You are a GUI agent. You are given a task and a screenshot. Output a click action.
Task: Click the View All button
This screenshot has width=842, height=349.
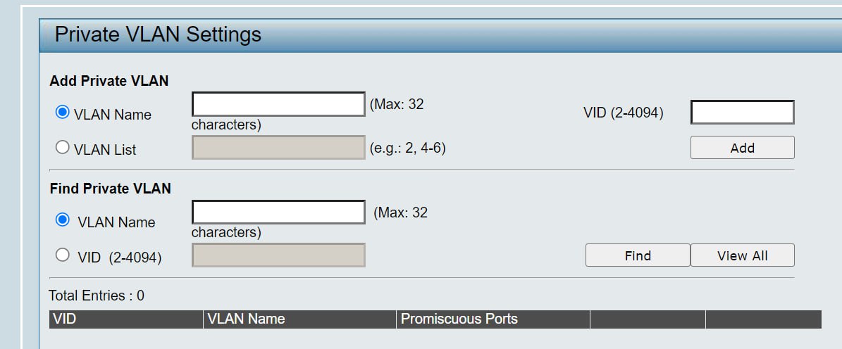coord(742,255)
